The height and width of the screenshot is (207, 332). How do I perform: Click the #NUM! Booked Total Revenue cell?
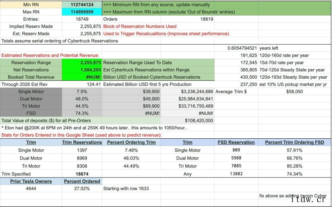82,77
